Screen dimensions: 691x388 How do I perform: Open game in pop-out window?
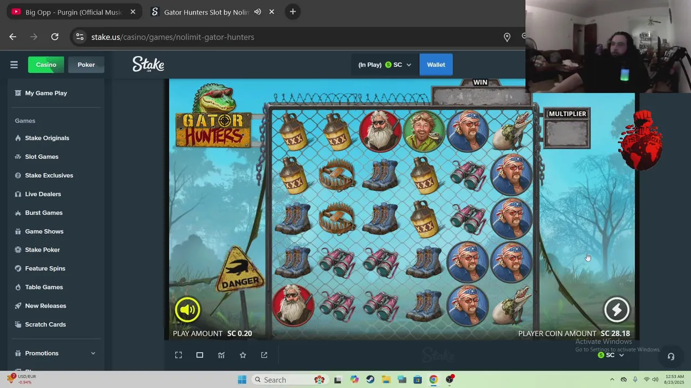[264, 355]
